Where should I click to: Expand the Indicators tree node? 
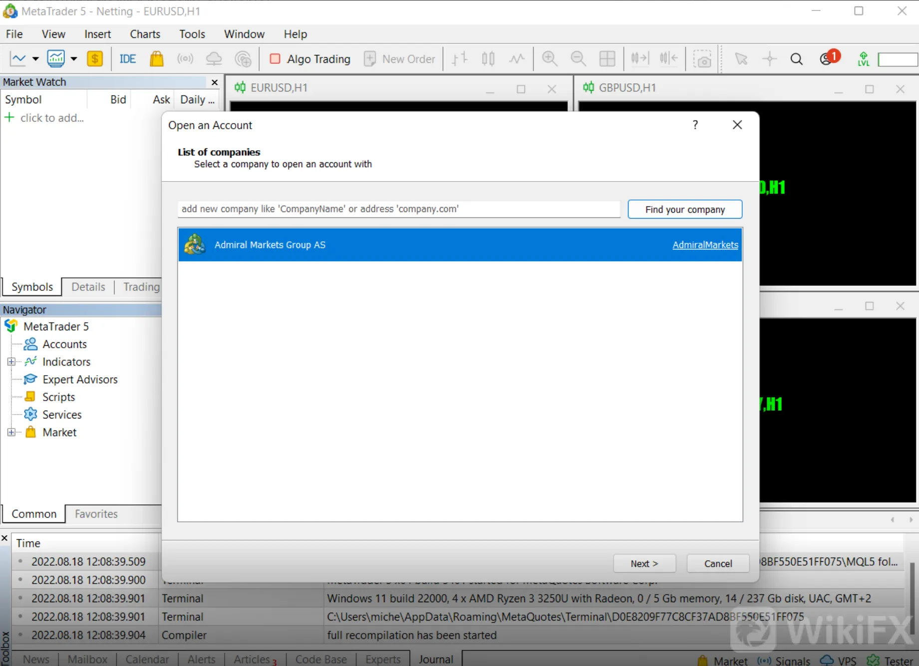(x=11, y=362)
